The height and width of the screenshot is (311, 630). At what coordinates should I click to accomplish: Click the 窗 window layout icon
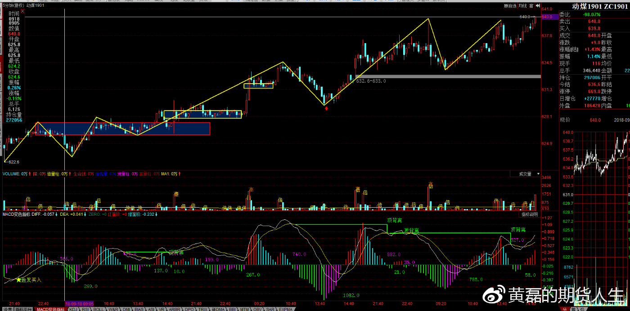(531, 6)
